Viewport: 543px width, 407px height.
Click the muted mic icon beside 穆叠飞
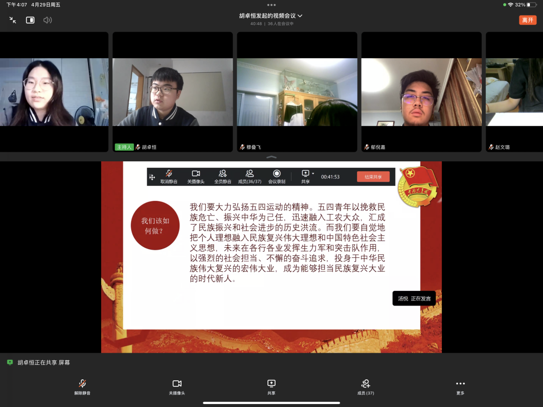[x=242, y=147]
